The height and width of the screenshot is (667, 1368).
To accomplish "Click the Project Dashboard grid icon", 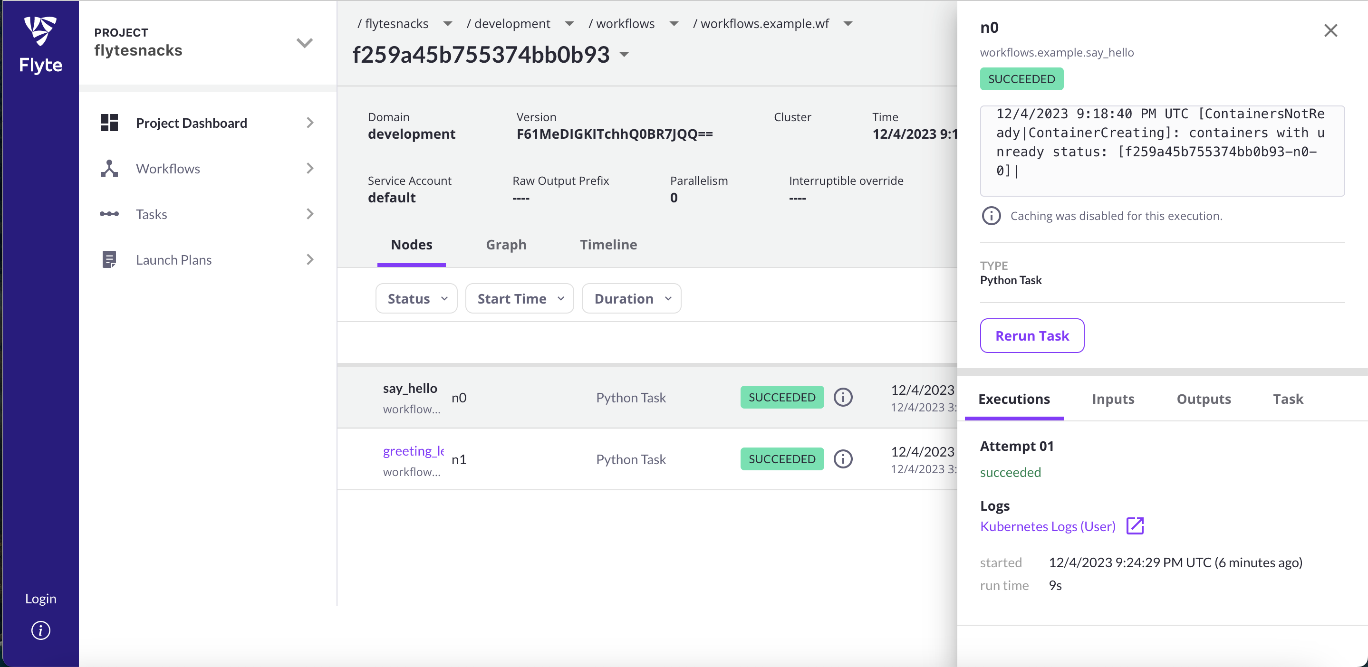I will (x=109, y=123).
